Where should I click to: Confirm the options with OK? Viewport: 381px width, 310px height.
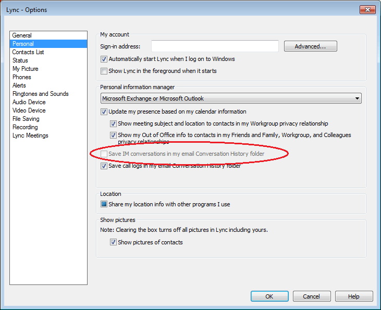pyautogui.click(x=269, y=296)
